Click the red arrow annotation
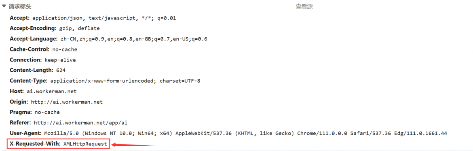This screenshot has height=151, width=473. [x=133, y=145]
